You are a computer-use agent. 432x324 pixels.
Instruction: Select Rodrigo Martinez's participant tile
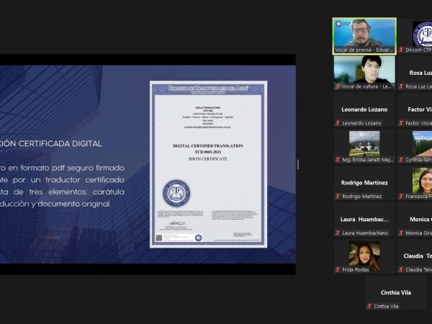tap(364, 183)
